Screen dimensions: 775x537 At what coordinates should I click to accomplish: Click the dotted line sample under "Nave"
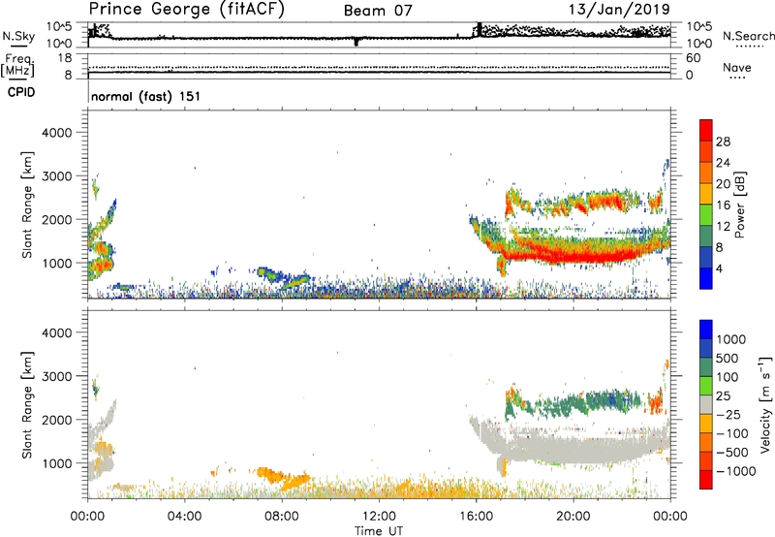pyautogui.click(x=737, y=79)
